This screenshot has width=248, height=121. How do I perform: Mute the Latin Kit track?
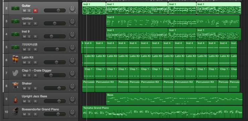coord(24,63)
